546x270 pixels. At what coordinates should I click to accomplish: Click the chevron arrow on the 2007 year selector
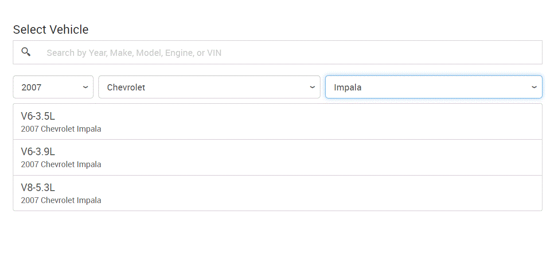point(86,87)
